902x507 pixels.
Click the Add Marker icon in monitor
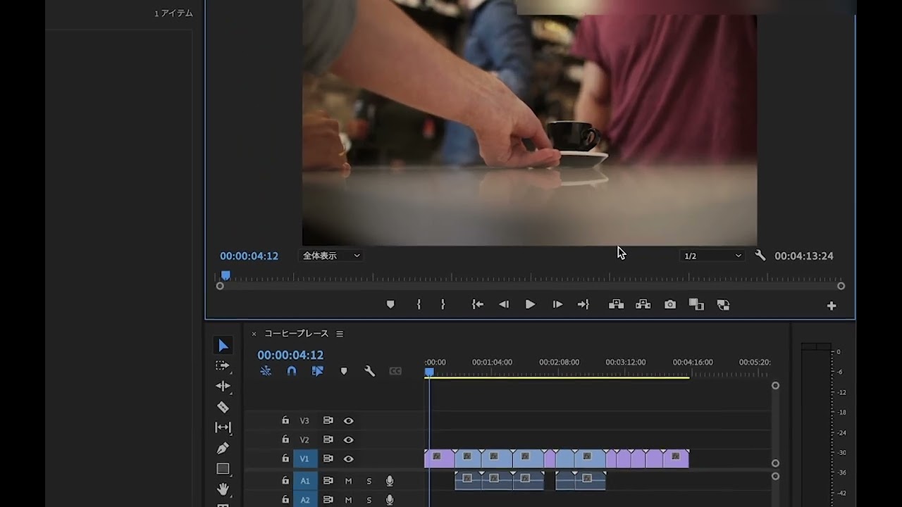[x=390, y=305]
